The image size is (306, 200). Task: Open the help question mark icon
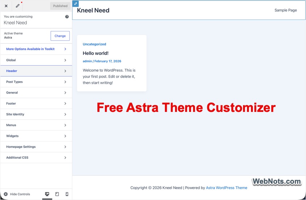pos(67,17)
